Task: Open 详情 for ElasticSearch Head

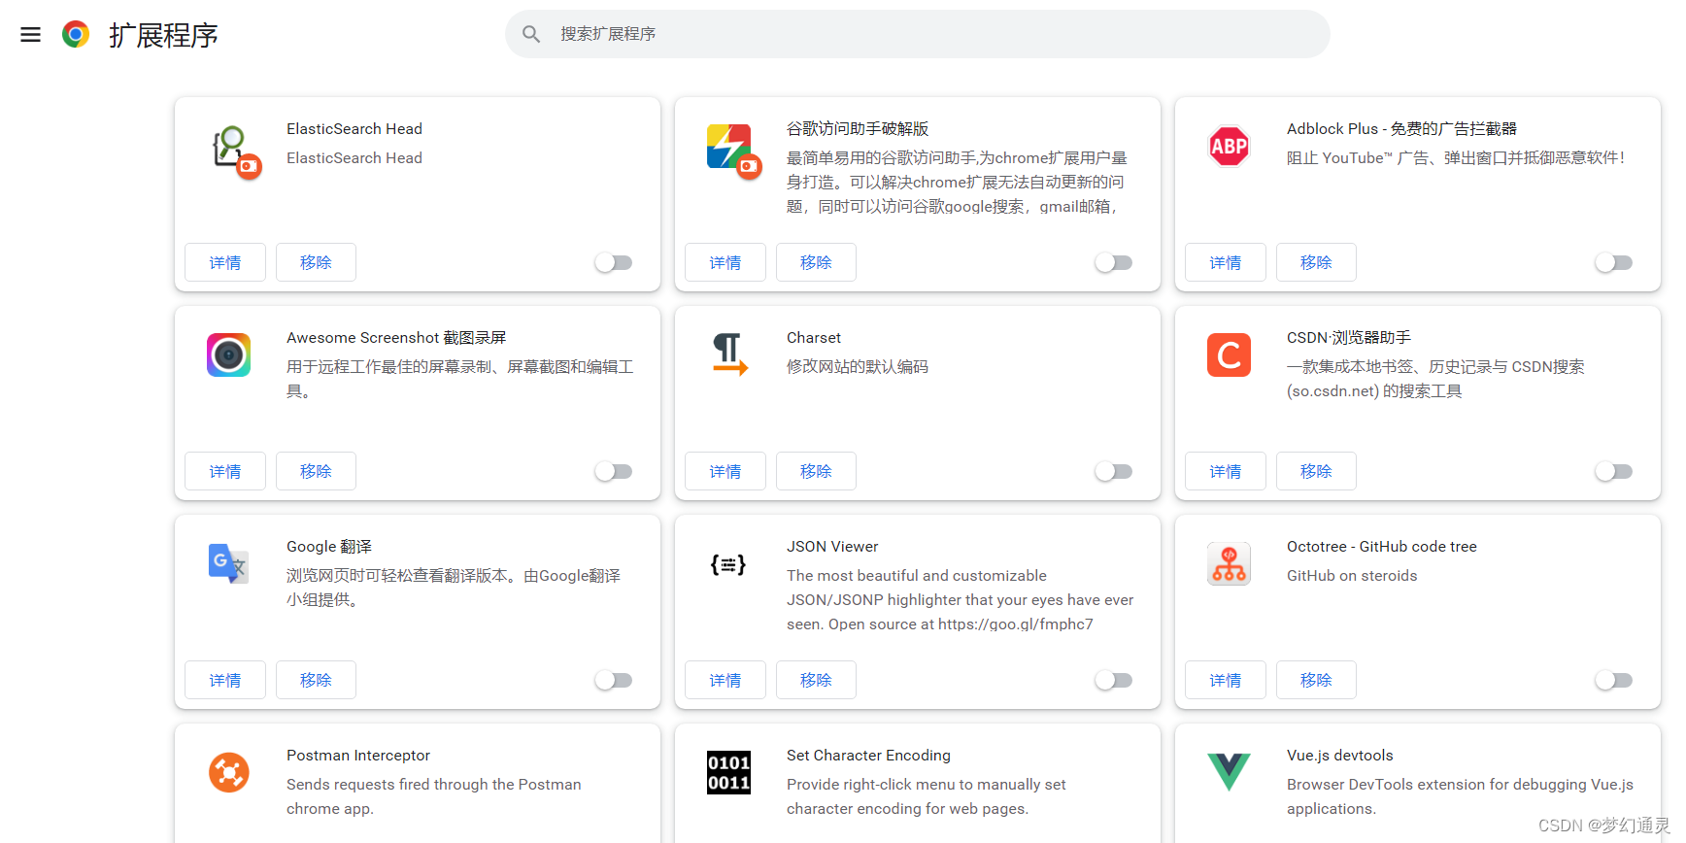Action: click(225, 262)
